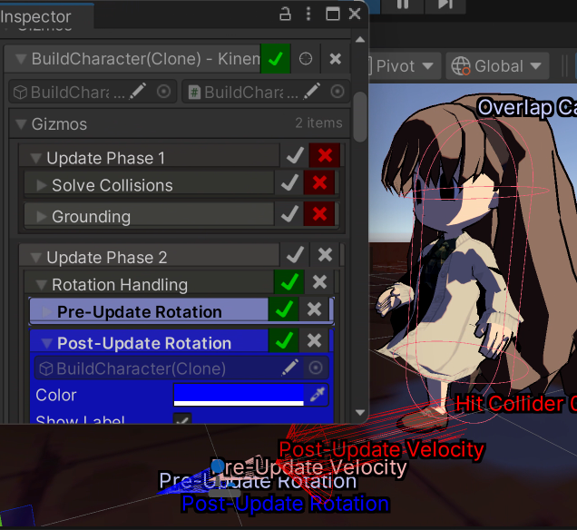Click the '2 items' count in Gizmos header
The height and width of the screenshot is (530, 577).
(x=318, y=123)
